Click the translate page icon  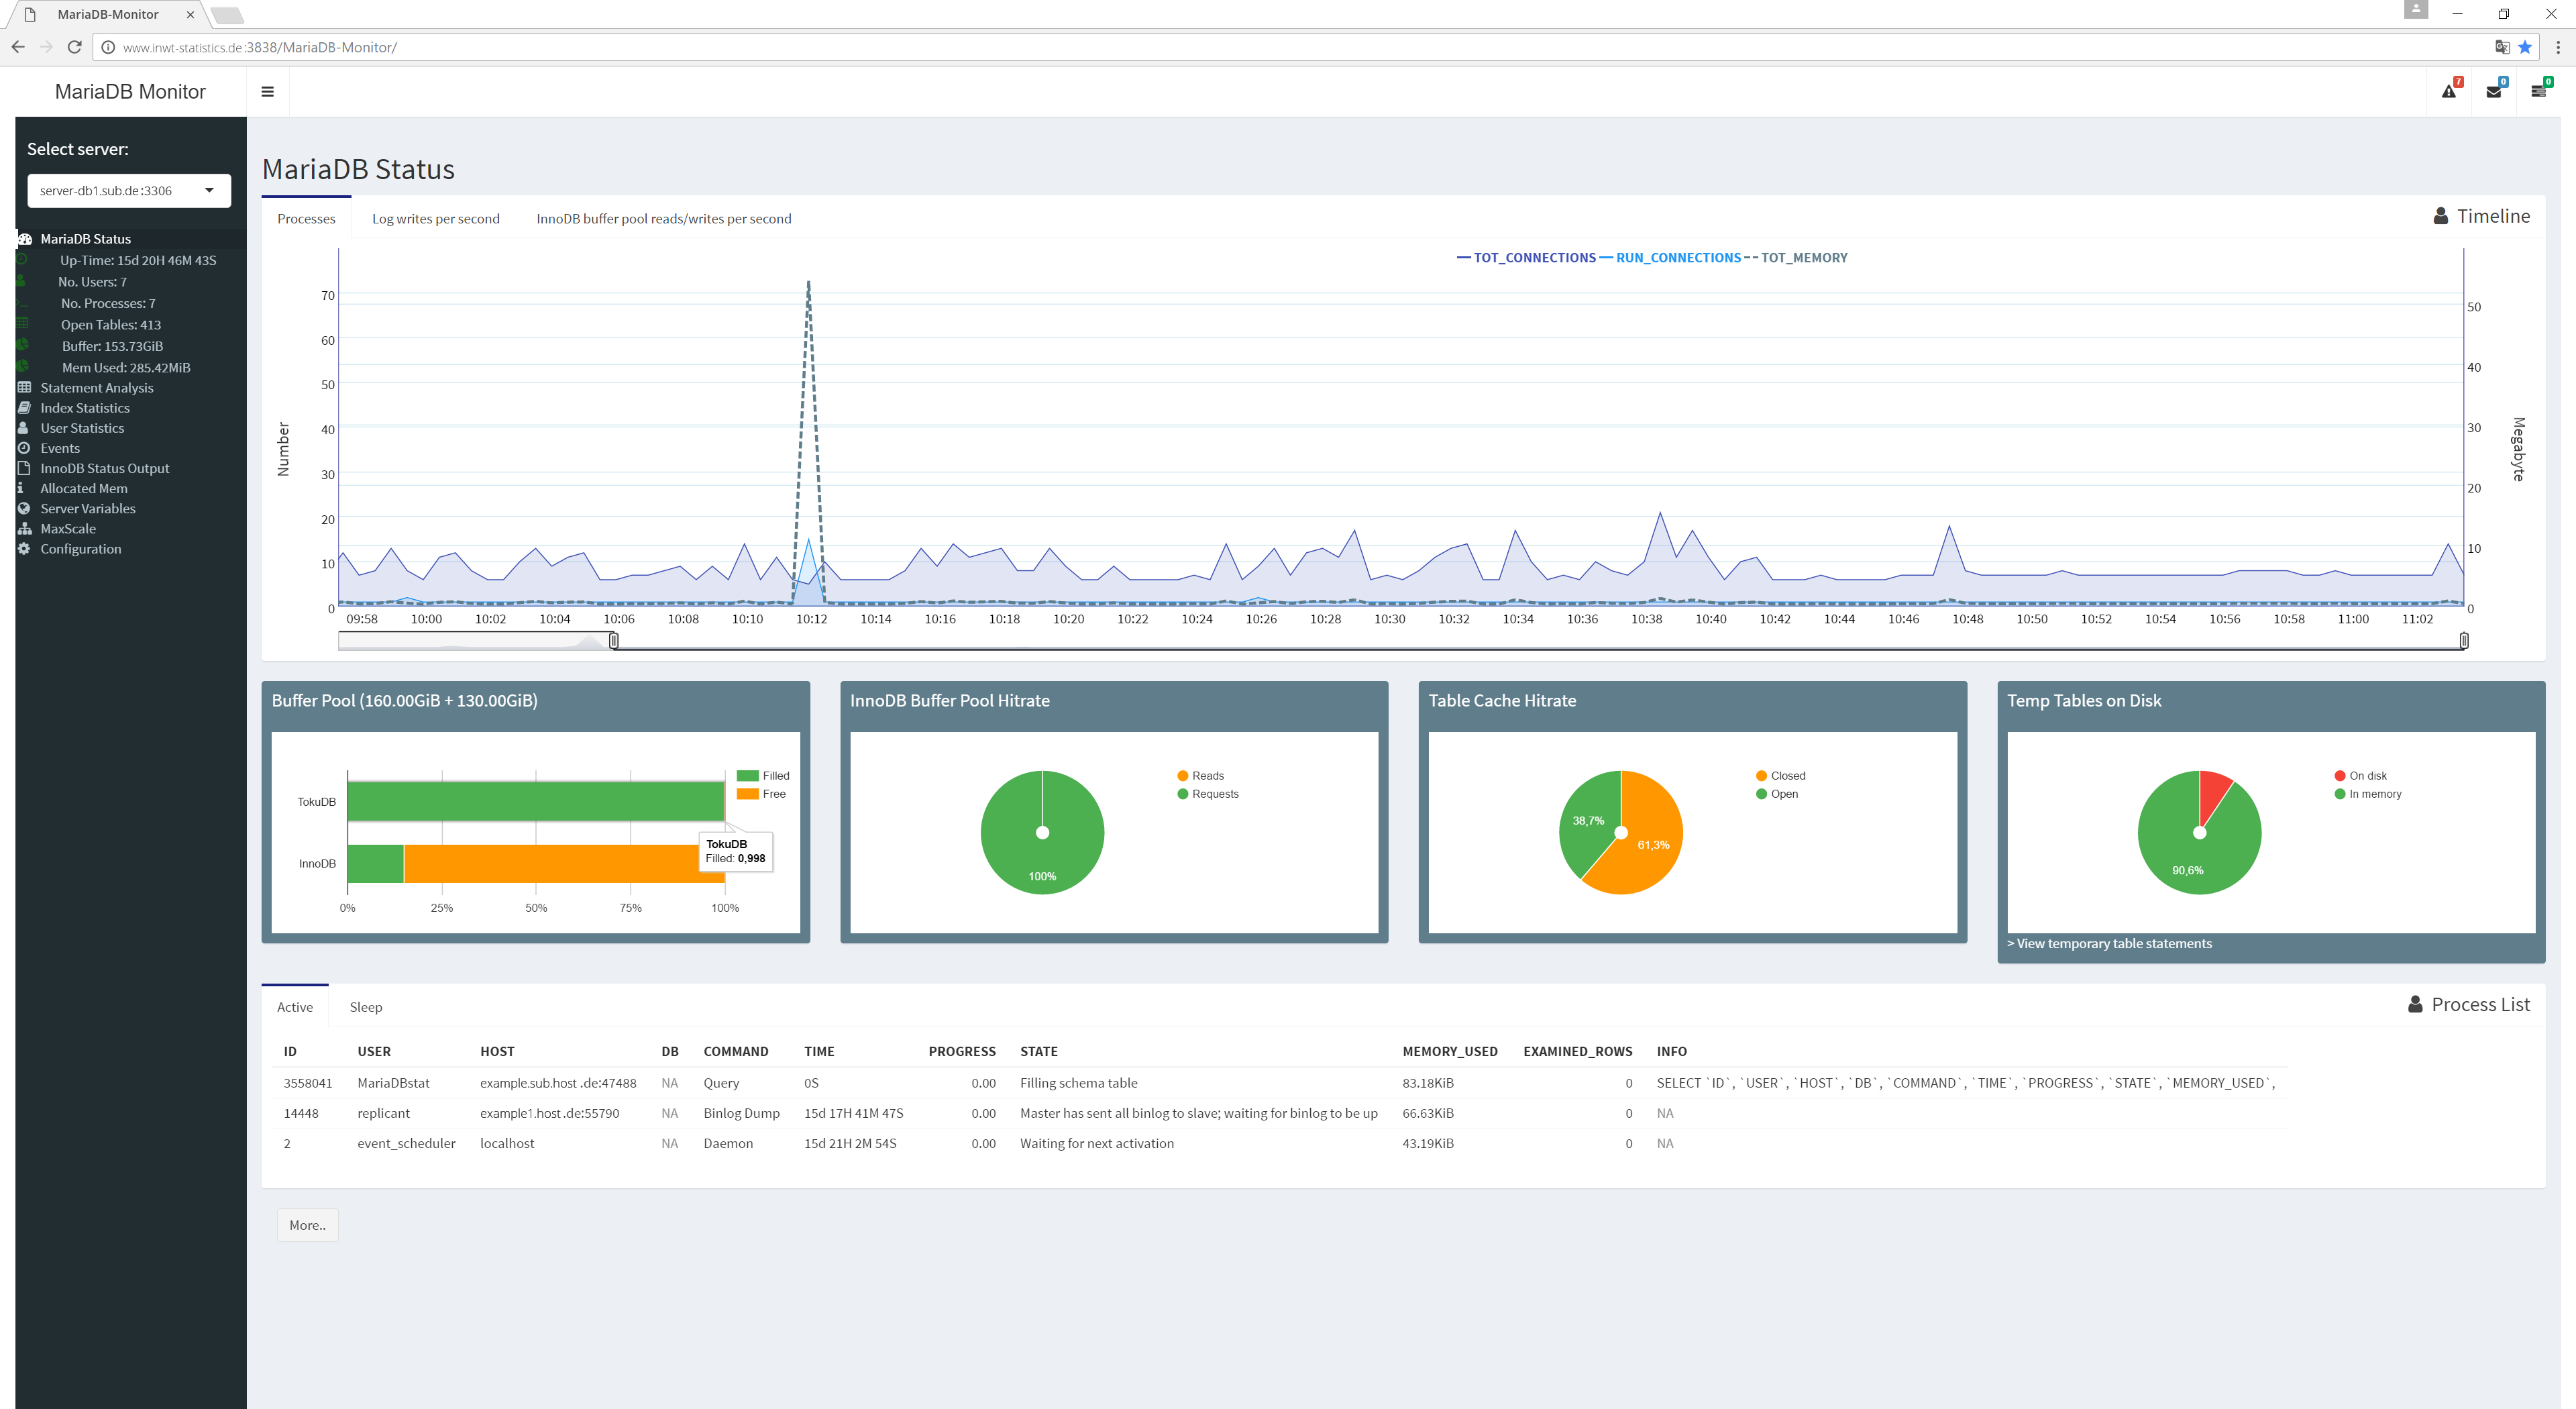coord(2502,47)
